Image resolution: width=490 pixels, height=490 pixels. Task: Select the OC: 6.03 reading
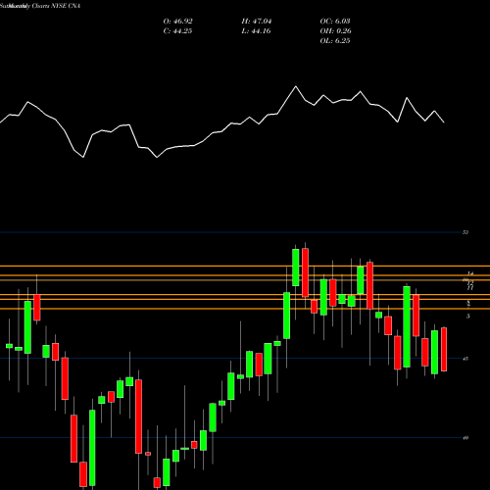coord(335,22)
